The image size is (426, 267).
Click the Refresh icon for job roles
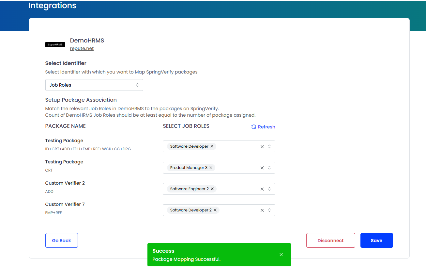(x=253, y=127)
